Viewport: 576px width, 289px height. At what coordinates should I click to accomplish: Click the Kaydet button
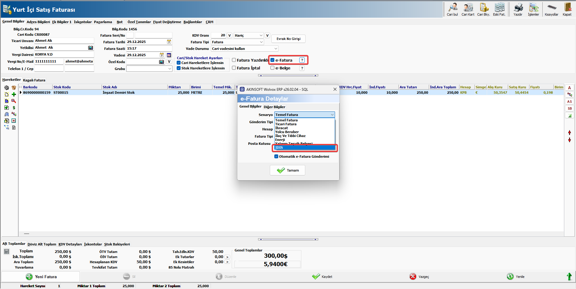(x=322, y=277)
